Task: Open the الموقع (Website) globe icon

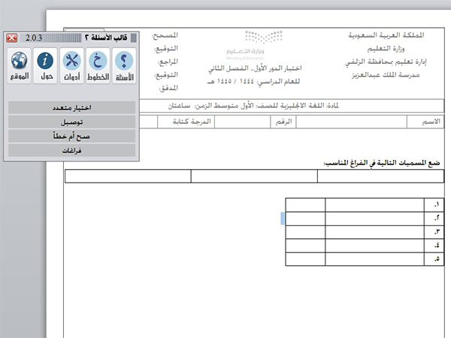Action: click(20, 66)
